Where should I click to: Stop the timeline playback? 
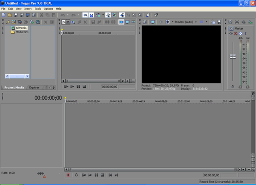102,175
